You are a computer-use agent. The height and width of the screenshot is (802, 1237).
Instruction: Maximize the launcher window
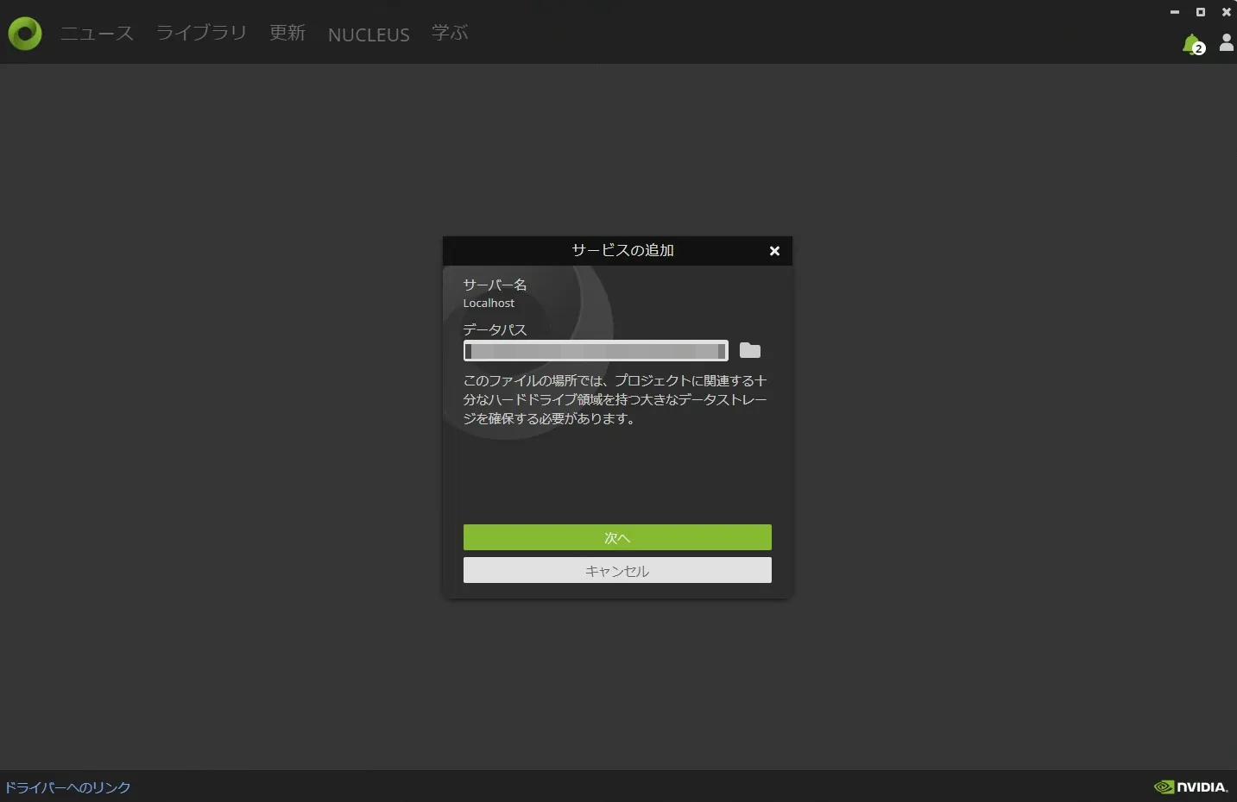click(x=1200, y=12)
